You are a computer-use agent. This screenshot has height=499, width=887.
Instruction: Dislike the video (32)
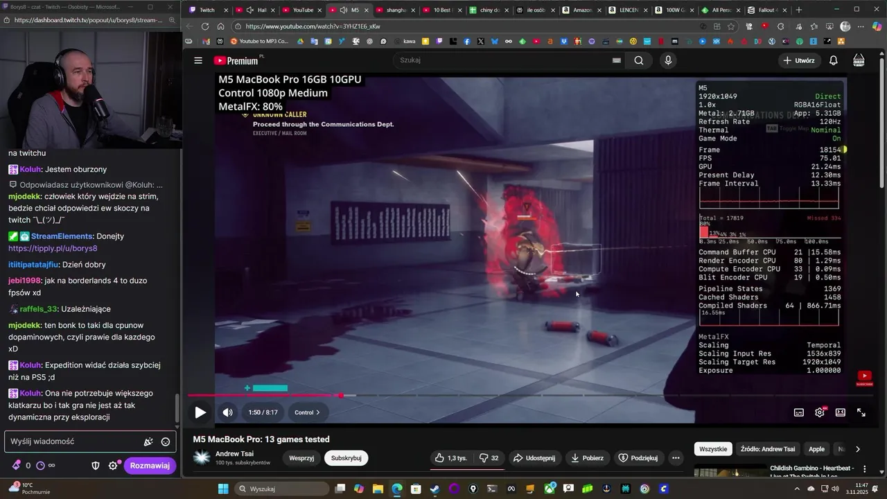(489, 458)
